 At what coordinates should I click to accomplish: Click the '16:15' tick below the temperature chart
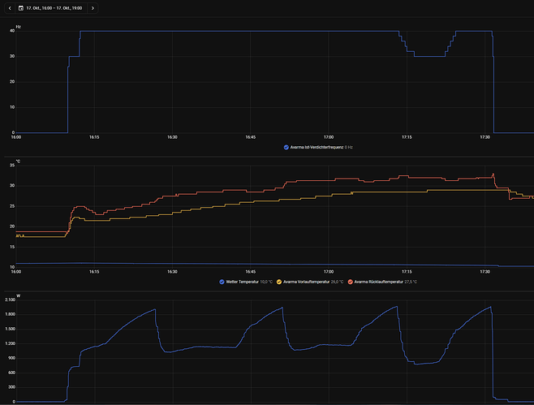pos(94,272)
